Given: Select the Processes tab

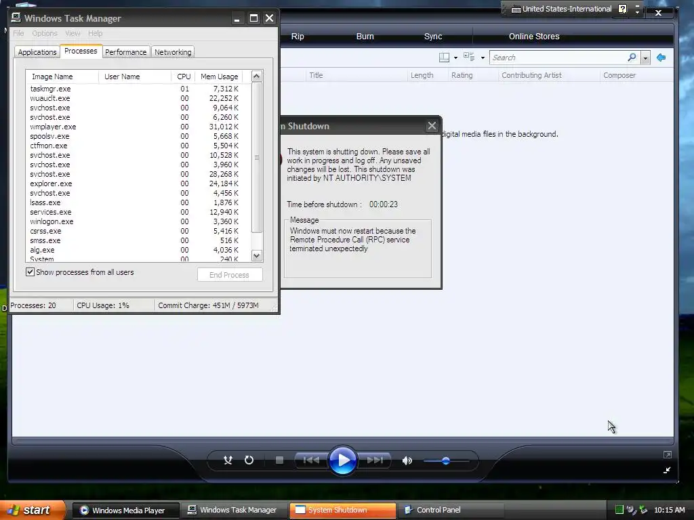Looking at the screenshot, I should click(x=81, y=51).
